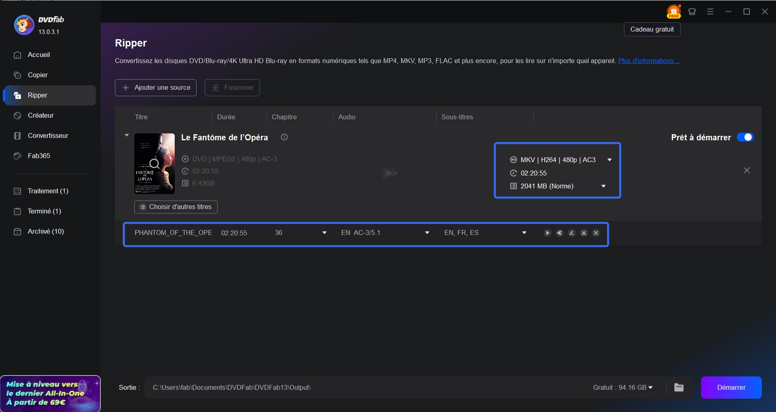Open the 2041 MB (Norme) size dropdown

click(603, 186)
